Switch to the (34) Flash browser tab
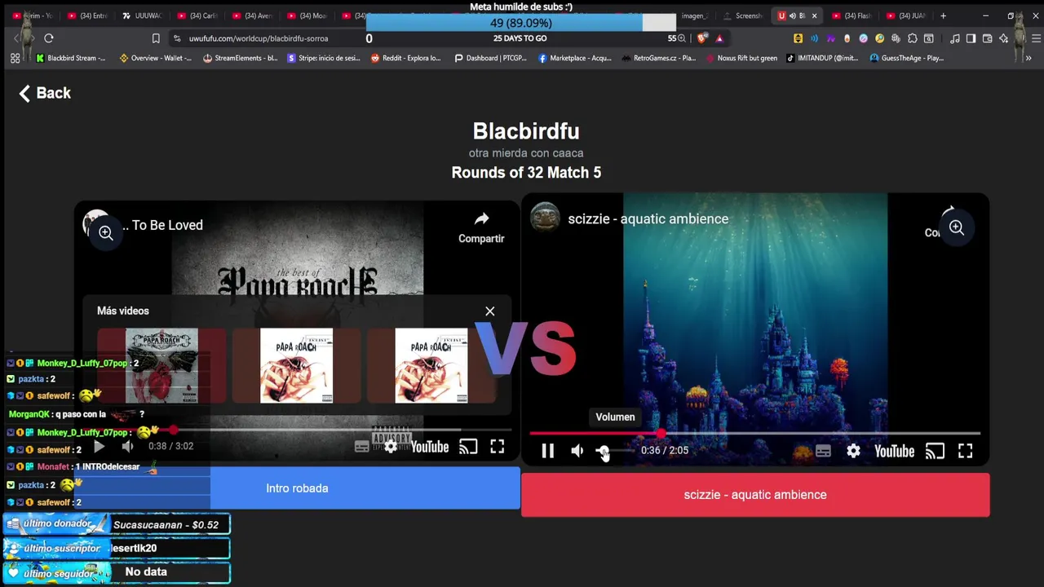The width and height of the screenshot is (1044, 587). tap(852, 15)
